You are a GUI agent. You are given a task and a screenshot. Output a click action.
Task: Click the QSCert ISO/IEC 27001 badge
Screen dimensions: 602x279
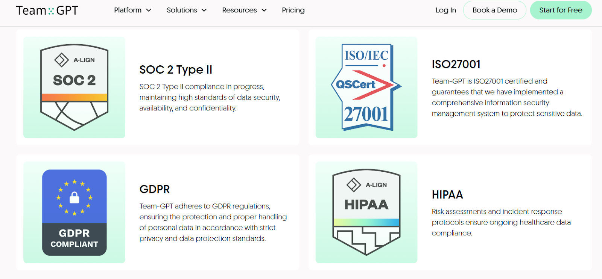[x=366, y=87]
